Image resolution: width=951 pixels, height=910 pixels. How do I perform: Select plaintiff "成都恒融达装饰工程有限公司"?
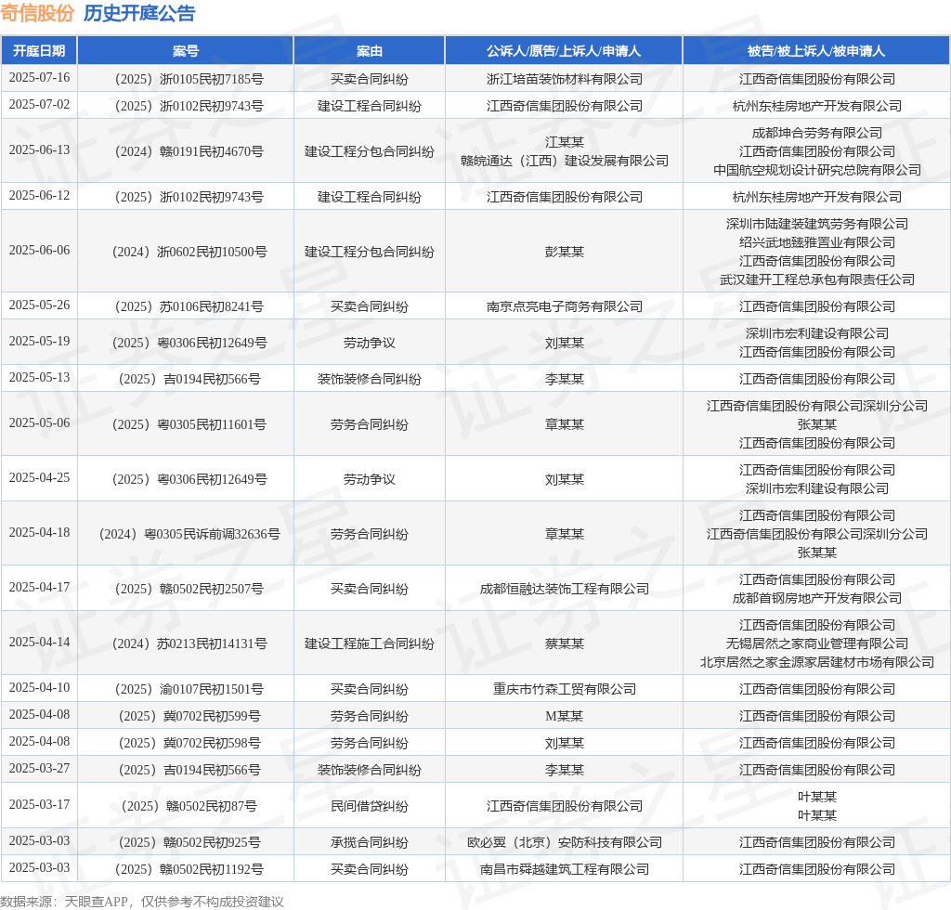tap(564, 589)
